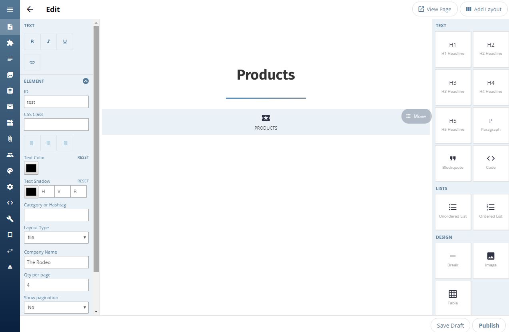Toggle italic text formatting
This screenshot has height=332, width=509.
click(x=48, y=42)
